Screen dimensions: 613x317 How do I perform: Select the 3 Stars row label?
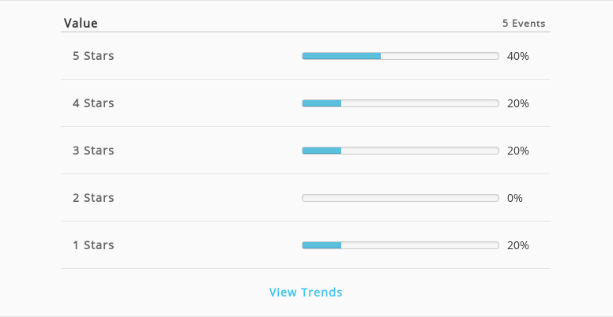[93, 151]
